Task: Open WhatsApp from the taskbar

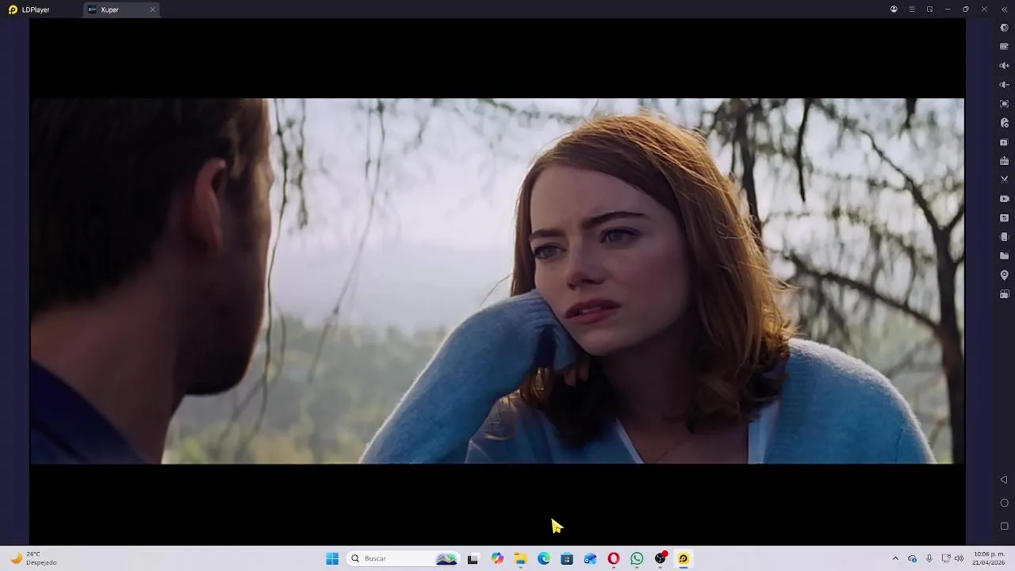Action: click(x=637, y=558)
